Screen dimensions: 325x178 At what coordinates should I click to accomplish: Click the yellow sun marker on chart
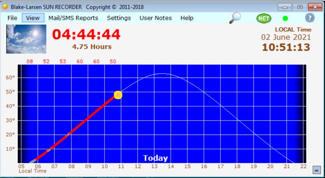tap(118, 95)
